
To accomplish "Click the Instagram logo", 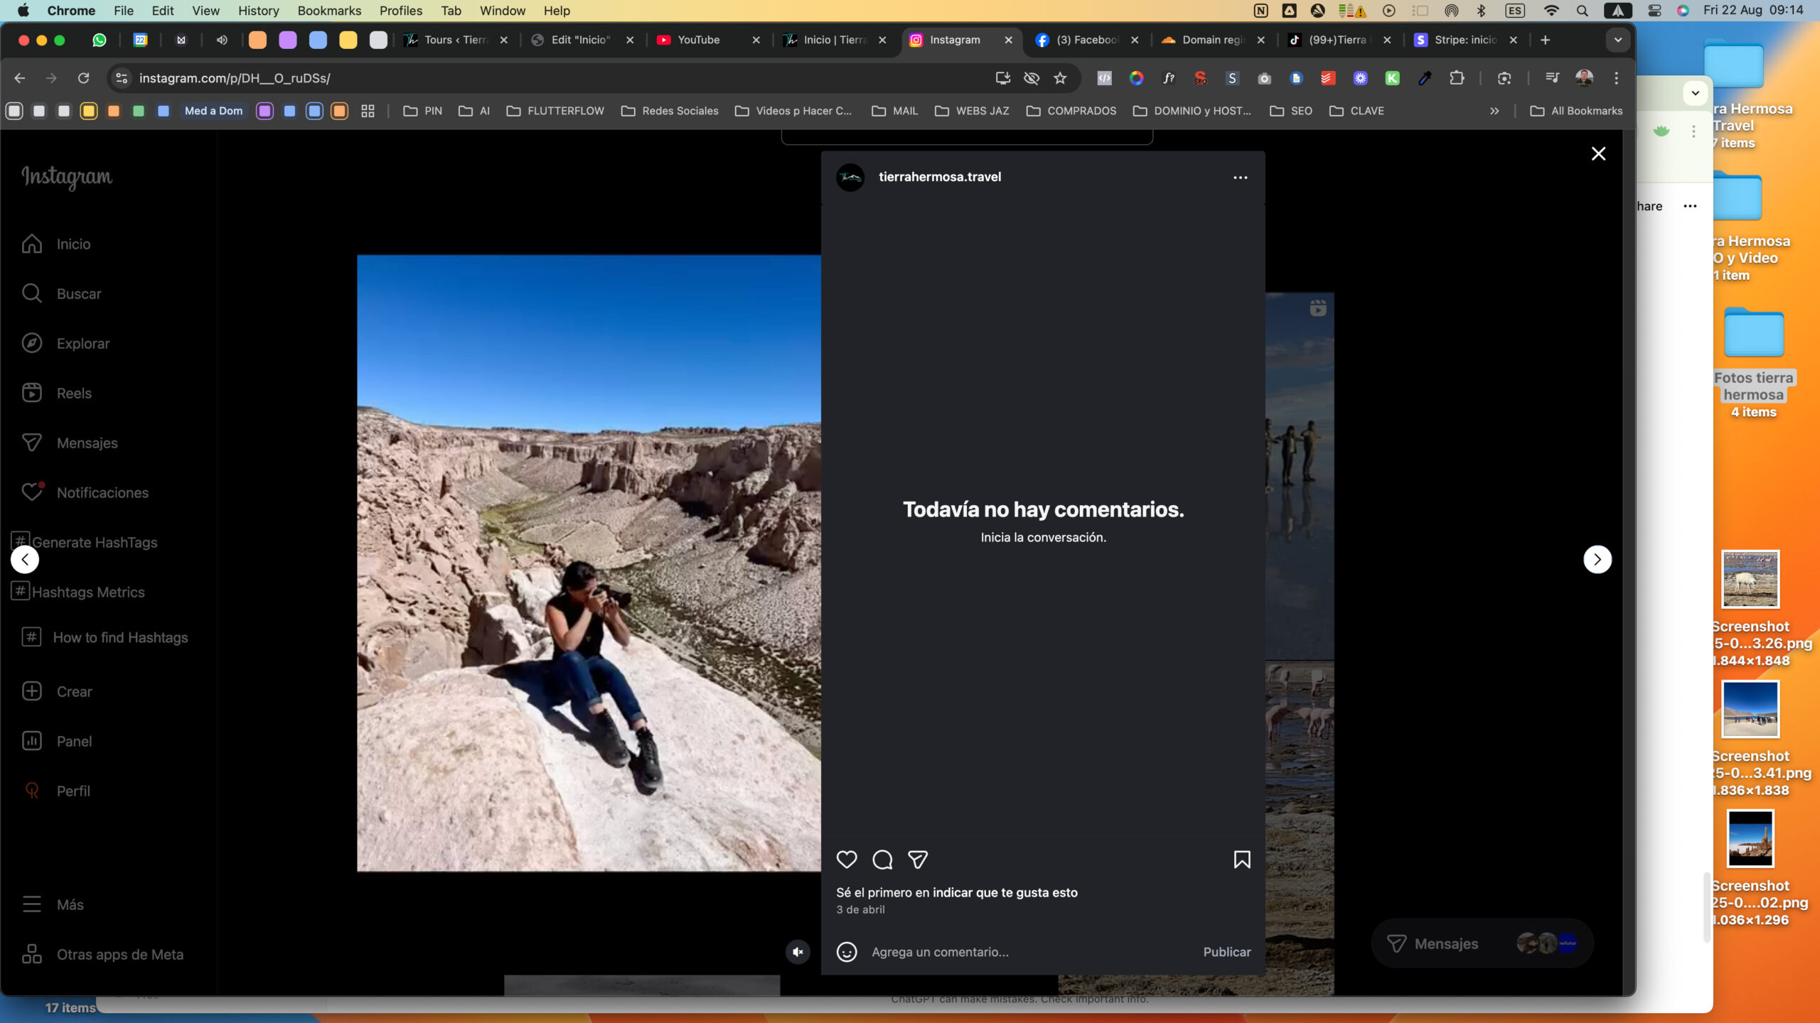I will [x=67, y=177].
